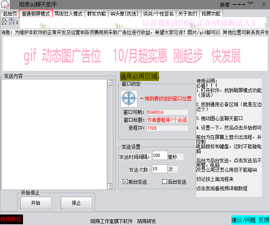This screenshot has height=225, width=270.
Task: Click the 发送次数 input field
Action: click(159, 169)
